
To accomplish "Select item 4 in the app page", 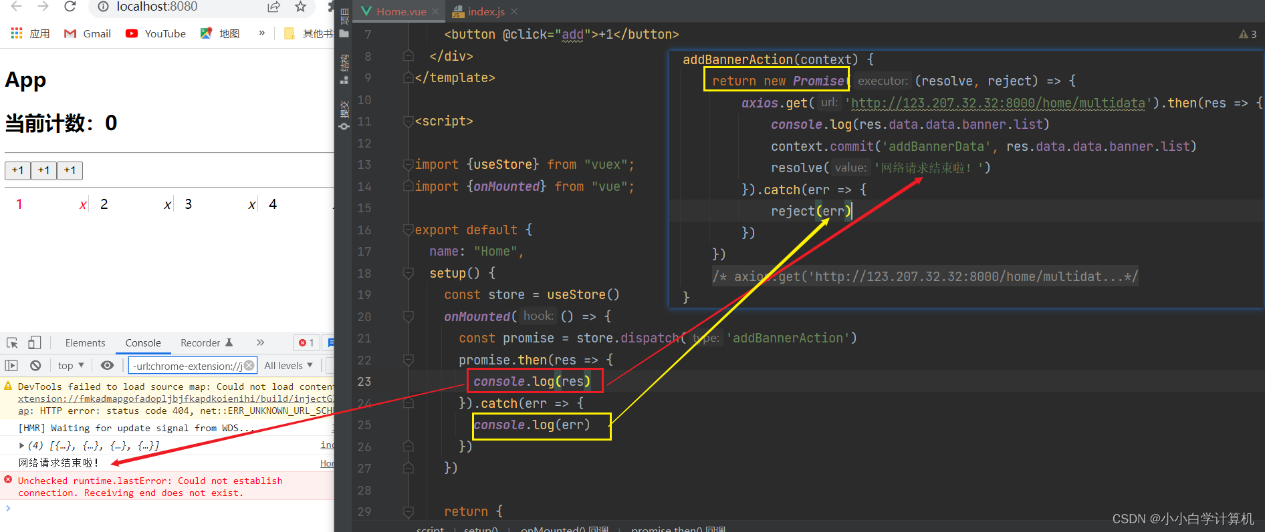I will pos(273,204).
